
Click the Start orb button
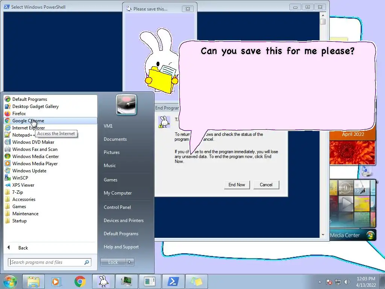[10, 281]
